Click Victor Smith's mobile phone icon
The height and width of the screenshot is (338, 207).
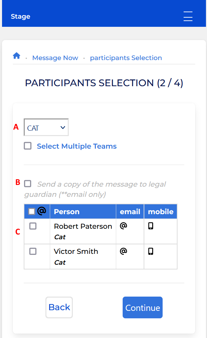tap(151, 251)
